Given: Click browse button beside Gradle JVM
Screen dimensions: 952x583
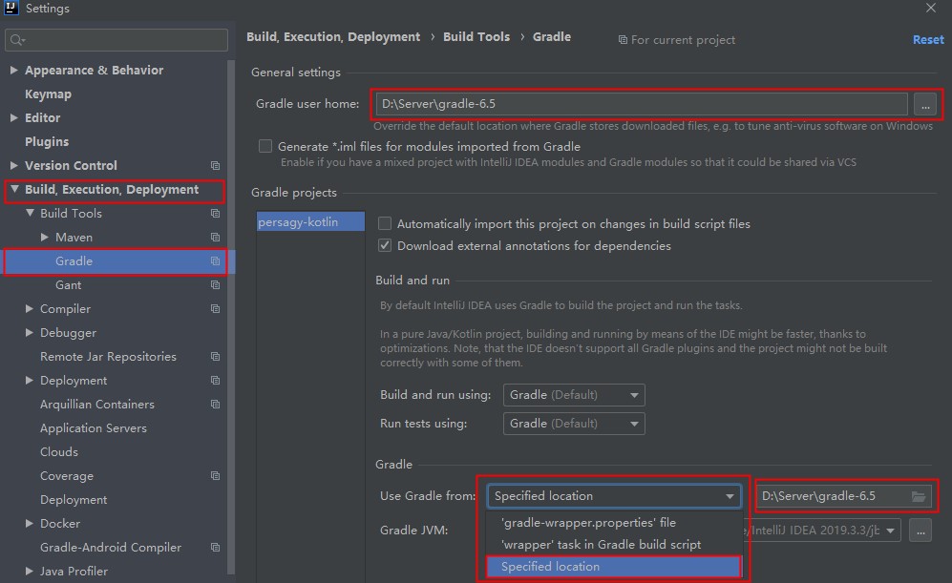Looking at the screenshot, I should [920, 531].
